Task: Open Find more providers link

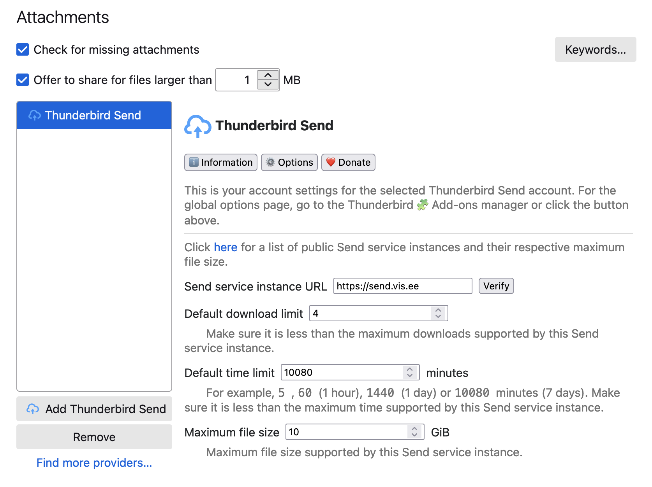Action: coord(94,462)
